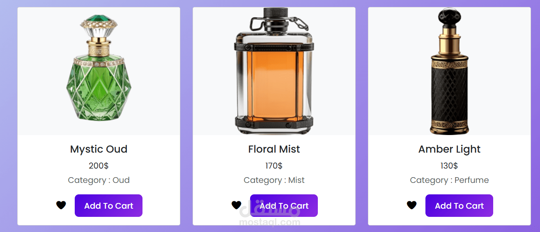This screenshot has height=232, width=540.
Task: Add the Amber Light perfume to cart
Action: tap(459, 206)
